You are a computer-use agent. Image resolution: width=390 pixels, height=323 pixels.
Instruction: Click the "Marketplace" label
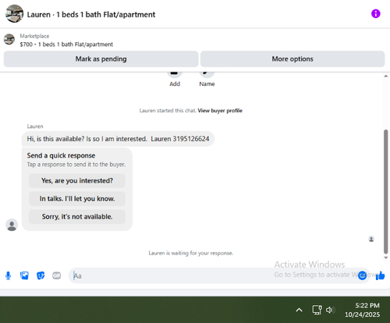point(34,36)
